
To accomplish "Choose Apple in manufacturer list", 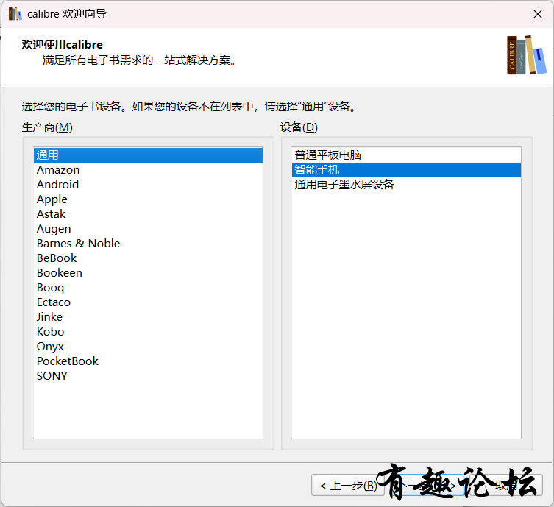I will coord(148,199).
